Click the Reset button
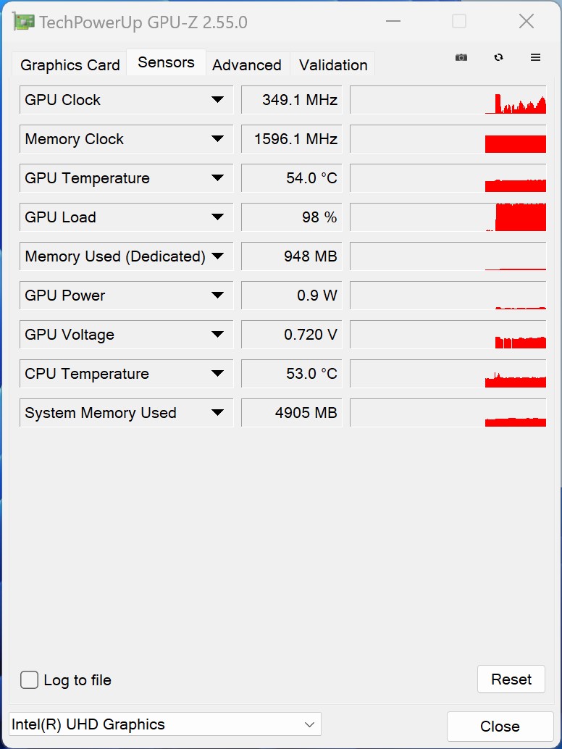The image size is (562, 749). 511,679
